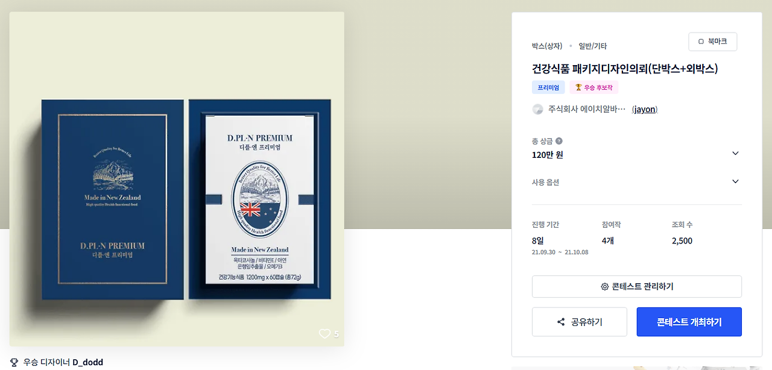Click the trophy icon beside 우승 디자이너

point(14,362)
